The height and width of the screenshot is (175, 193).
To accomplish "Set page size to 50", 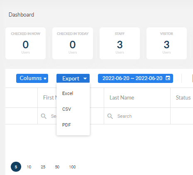I will [x=57, y=167].
